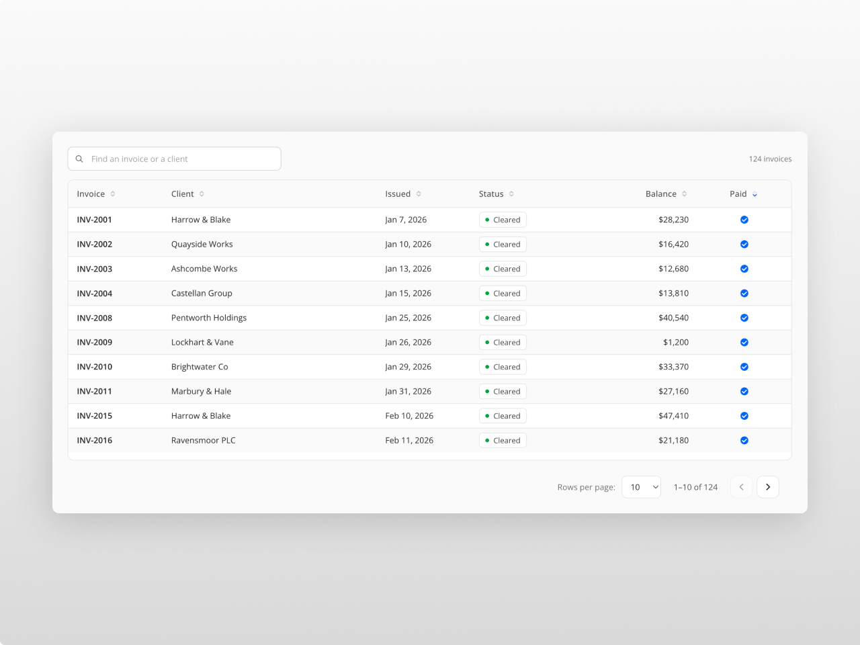The height and width of the screenshot is (645, 860).
Task: Click the paid checkmark for INV-2011
Action: tap(744, 392)
